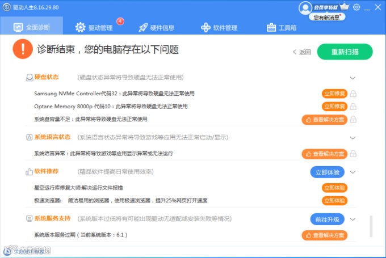
Task: Click the lock icon beside 系统盘容量不足 row
Action: [353, 119]
